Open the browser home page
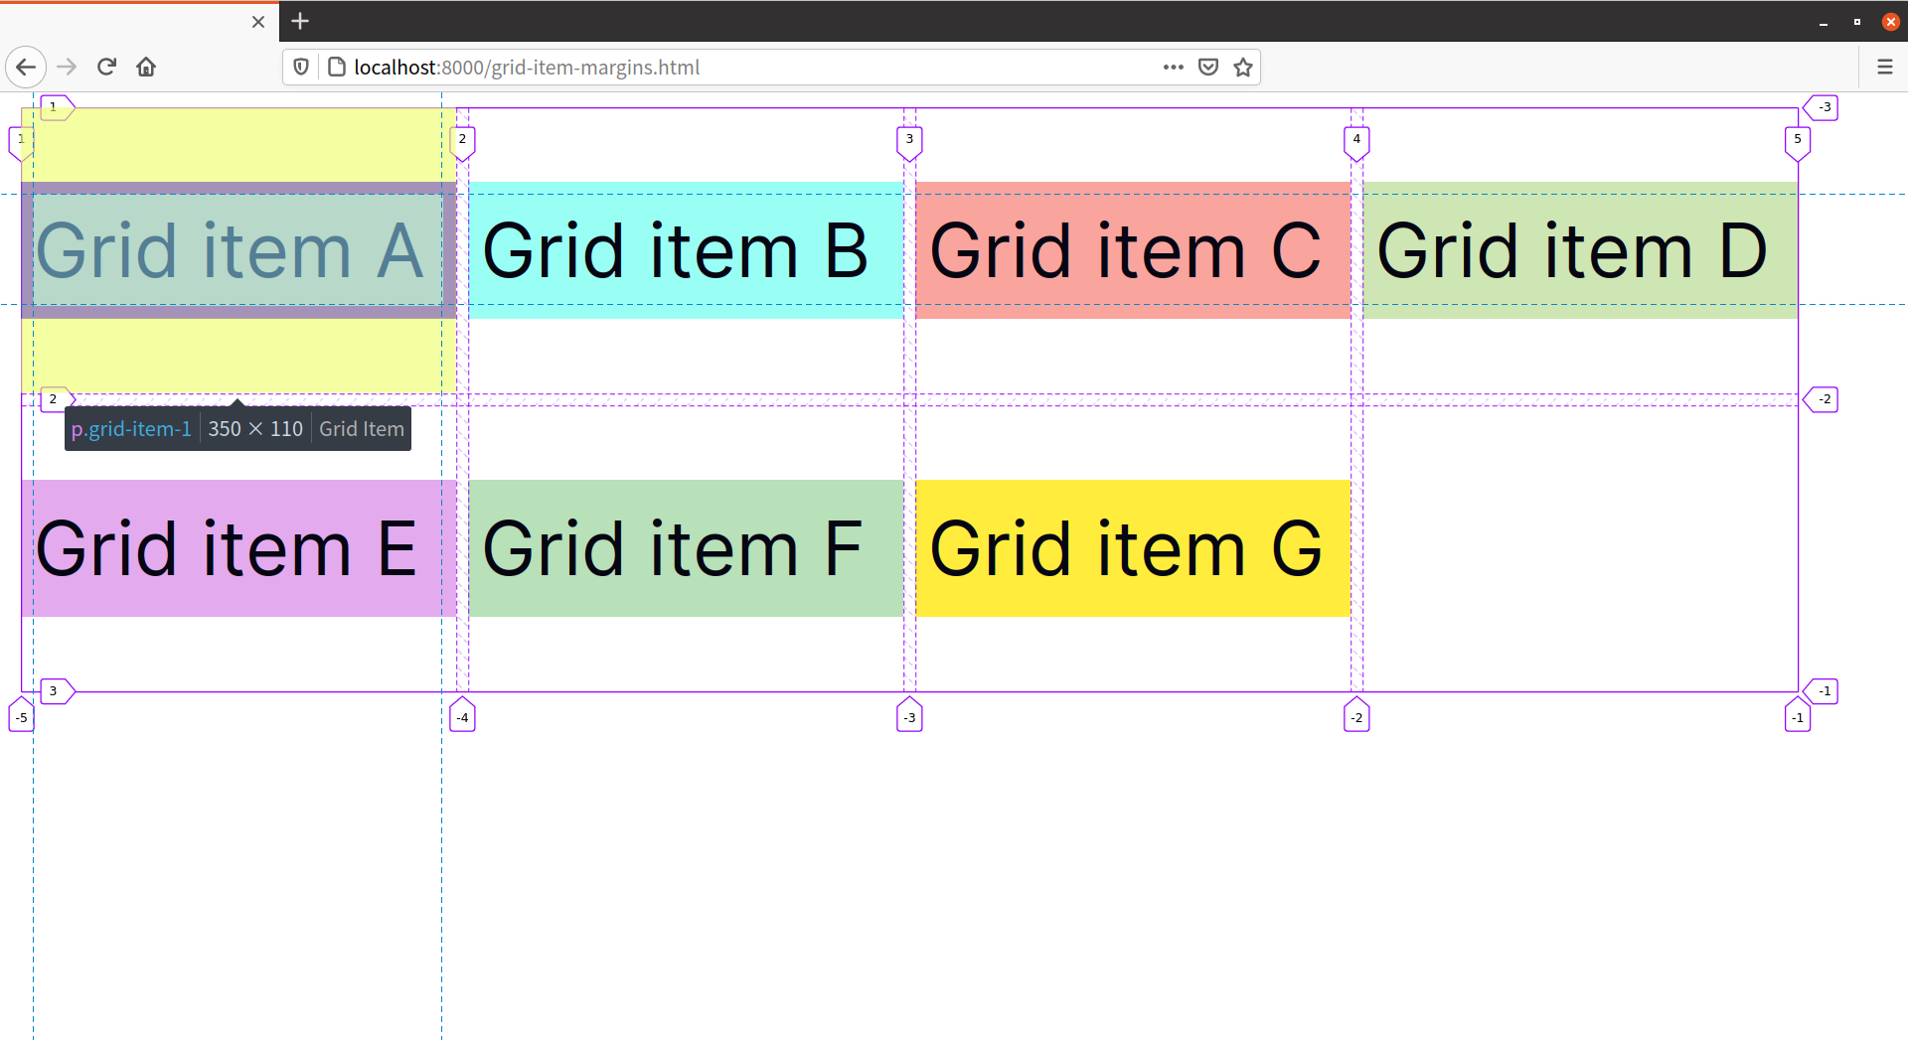 146,67
